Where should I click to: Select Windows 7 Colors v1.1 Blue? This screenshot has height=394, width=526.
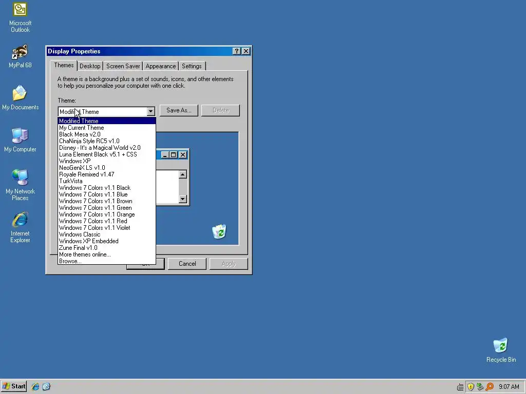pyautogui.click(x=107, y=194)
